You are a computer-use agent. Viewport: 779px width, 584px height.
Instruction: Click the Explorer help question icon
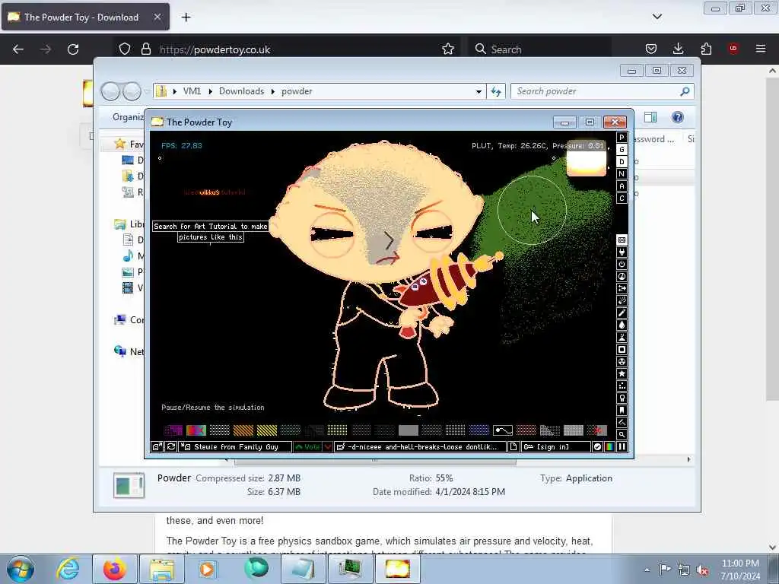(x=677, y=117)
